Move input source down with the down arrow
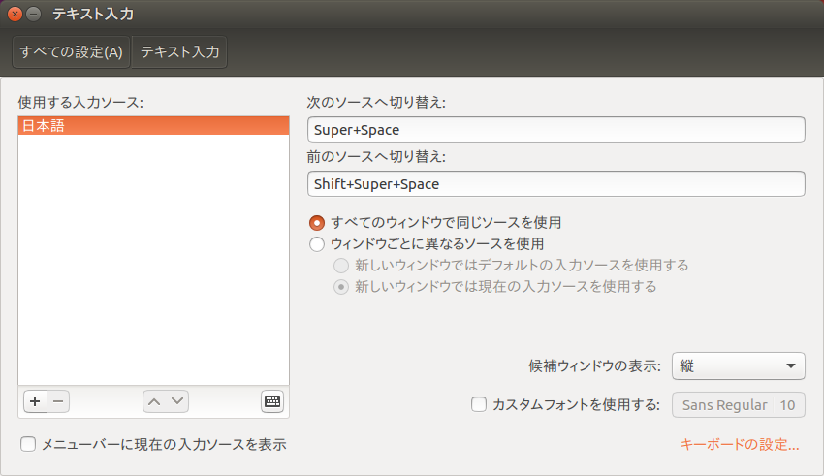The image size is (824, 476). tap(177, 400)
